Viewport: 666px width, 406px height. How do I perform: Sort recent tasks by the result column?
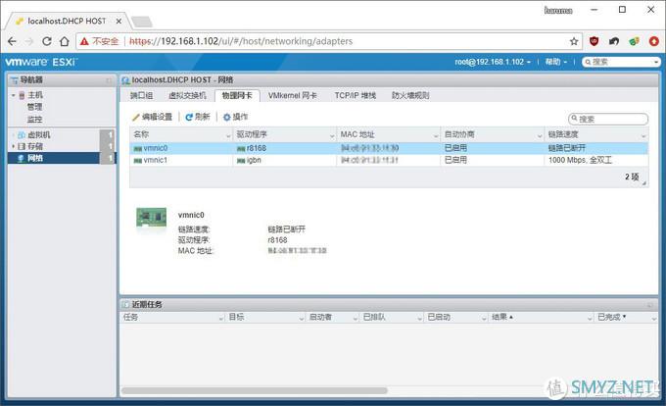(x=499, y=317)
